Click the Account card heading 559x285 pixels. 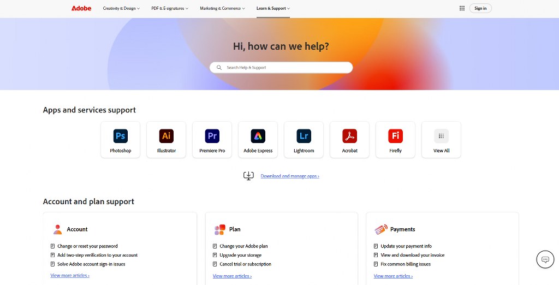pos(77,229)
